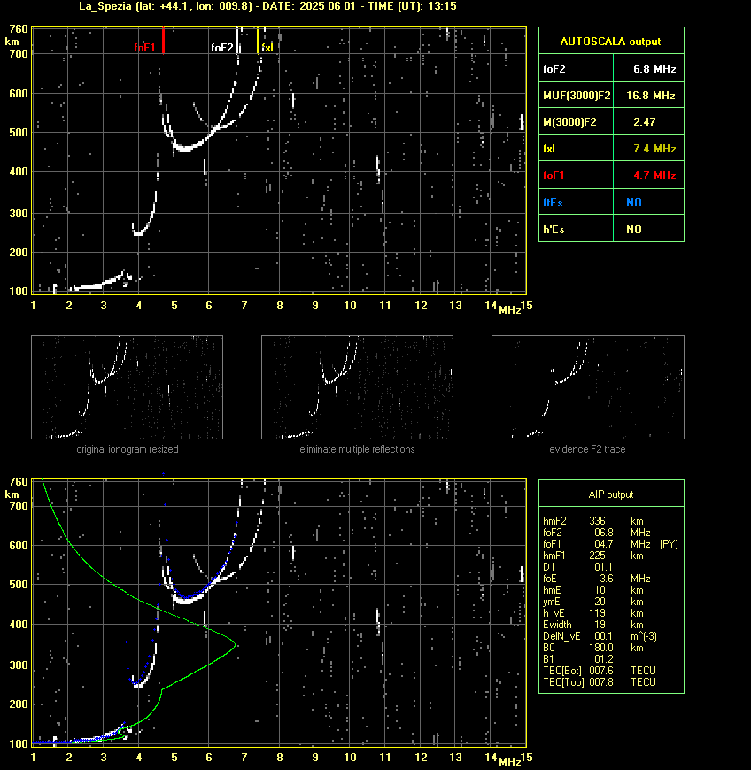The width and height of the screenshot is (751, 770).
Task: Click the AUTOSCALA output header
Action: [610, 42]
